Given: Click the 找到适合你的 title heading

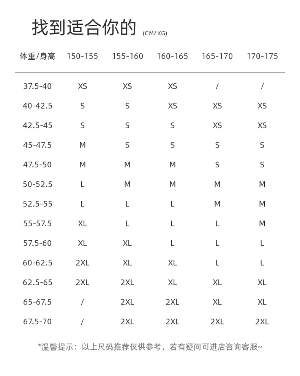Looking at the screenshot, I should click(84, 28).
